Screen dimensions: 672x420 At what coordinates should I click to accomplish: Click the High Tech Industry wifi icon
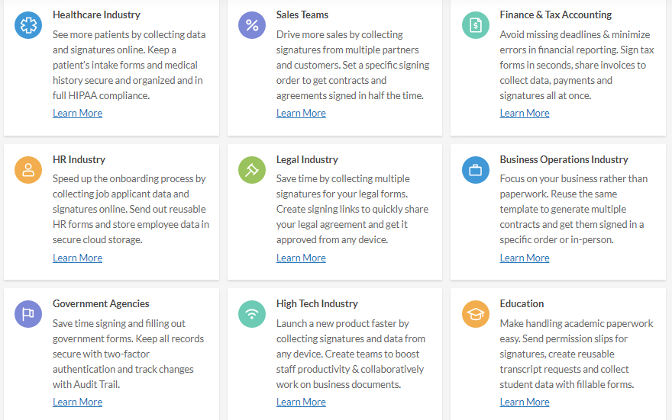pos(252,314)
